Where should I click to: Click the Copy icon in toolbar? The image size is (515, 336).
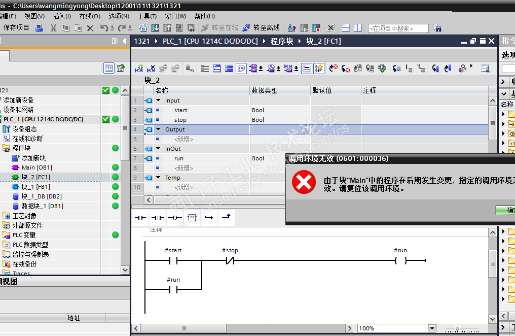[66, 28]
